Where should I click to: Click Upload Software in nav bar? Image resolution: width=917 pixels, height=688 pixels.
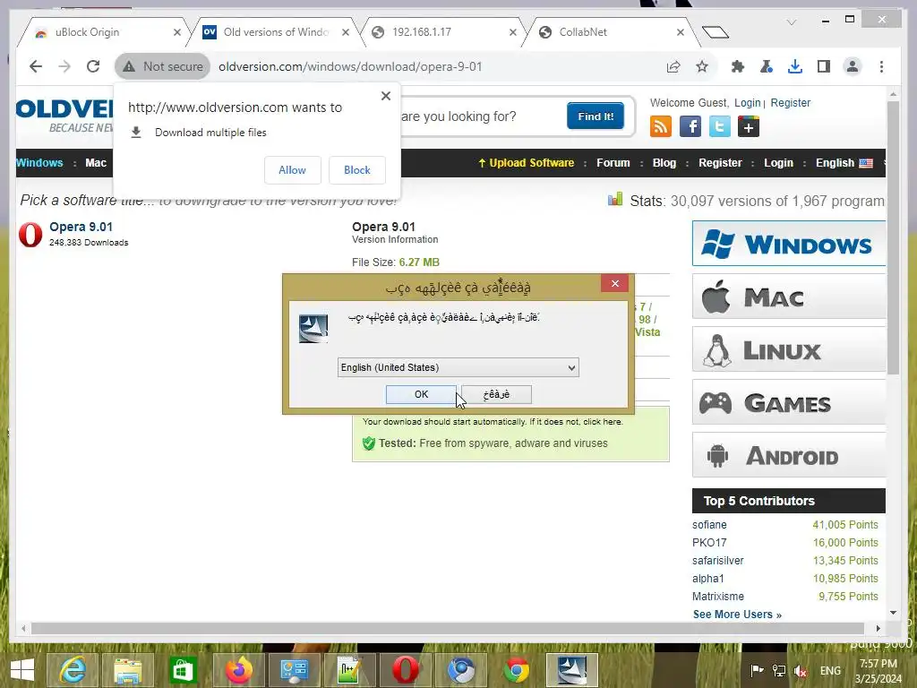527,163
